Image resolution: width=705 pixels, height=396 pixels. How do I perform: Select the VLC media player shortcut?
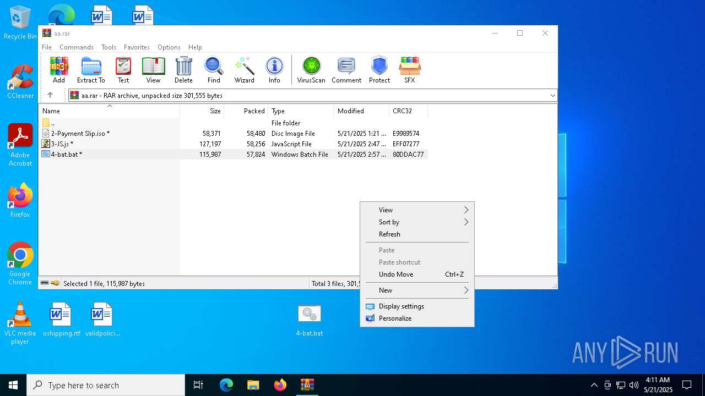coord(20,323)
